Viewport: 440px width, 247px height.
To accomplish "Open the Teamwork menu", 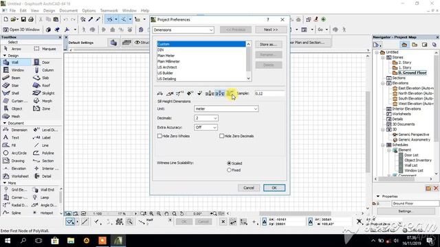I will click(109, 11).
